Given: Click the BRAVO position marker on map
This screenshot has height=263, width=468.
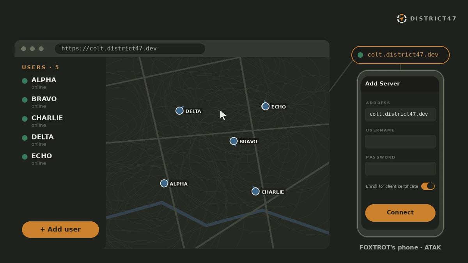Looking at the screenshot, I should pyautogui.click(x=234, y=141).
